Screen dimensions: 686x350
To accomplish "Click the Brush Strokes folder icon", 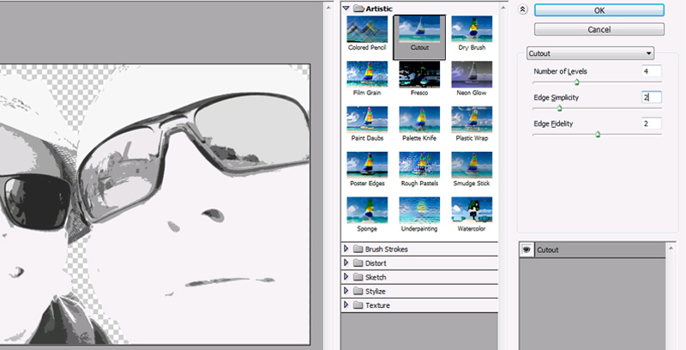I will click(x=358, y=249).
